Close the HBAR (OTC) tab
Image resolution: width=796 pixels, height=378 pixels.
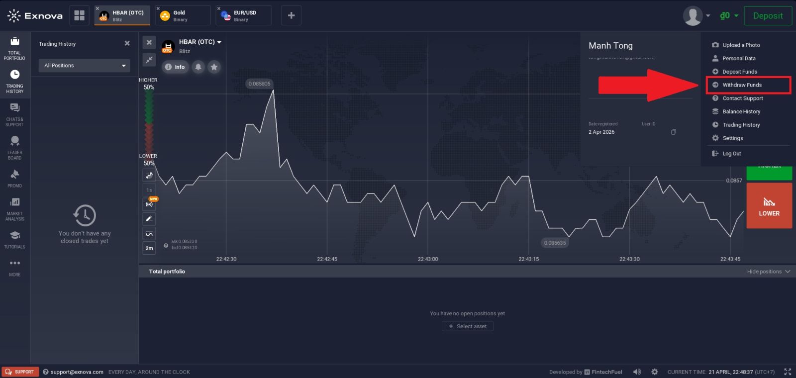click(98, 8)
